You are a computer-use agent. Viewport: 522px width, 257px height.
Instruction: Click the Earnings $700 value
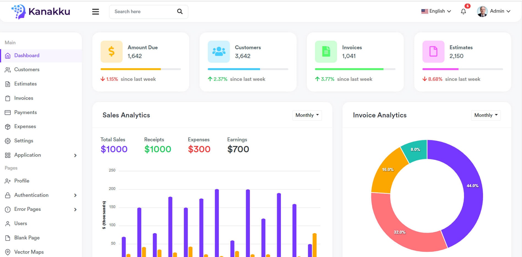point(238,149)
